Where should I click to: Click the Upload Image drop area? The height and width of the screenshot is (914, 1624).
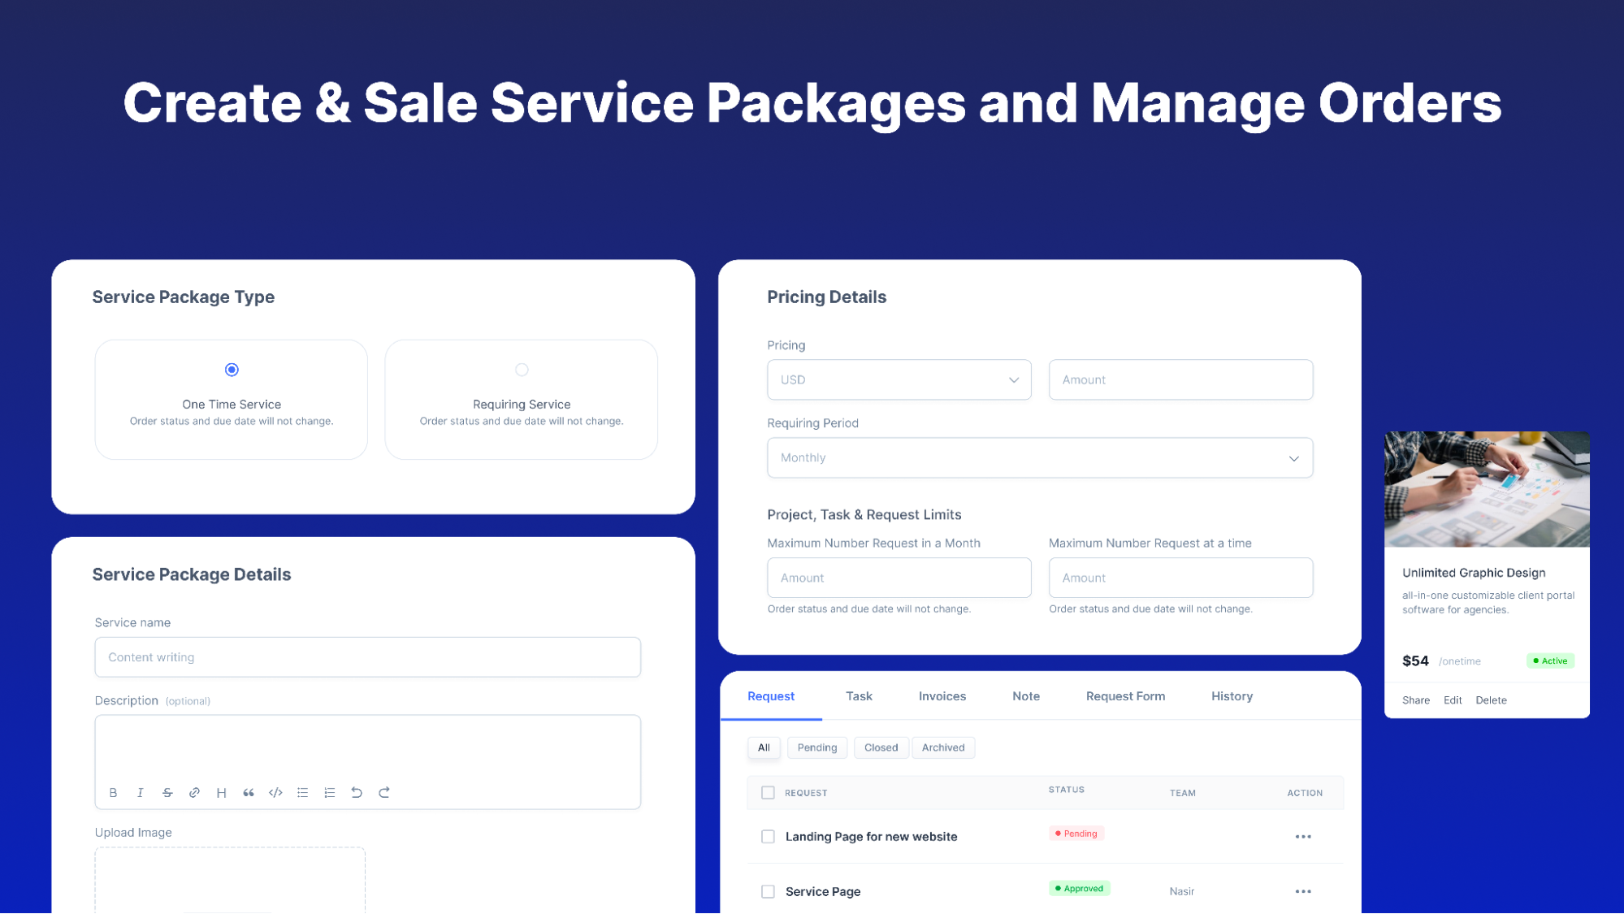coord(230,880)
